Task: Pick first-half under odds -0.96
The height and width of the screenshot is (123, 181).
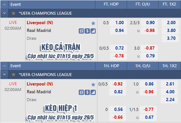Action: coord(148,92)
